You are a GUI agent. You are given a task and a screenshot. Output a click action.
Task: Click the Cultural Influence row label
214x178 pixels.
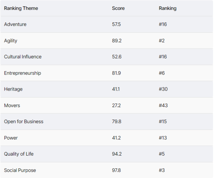click(x=22, y=57)
